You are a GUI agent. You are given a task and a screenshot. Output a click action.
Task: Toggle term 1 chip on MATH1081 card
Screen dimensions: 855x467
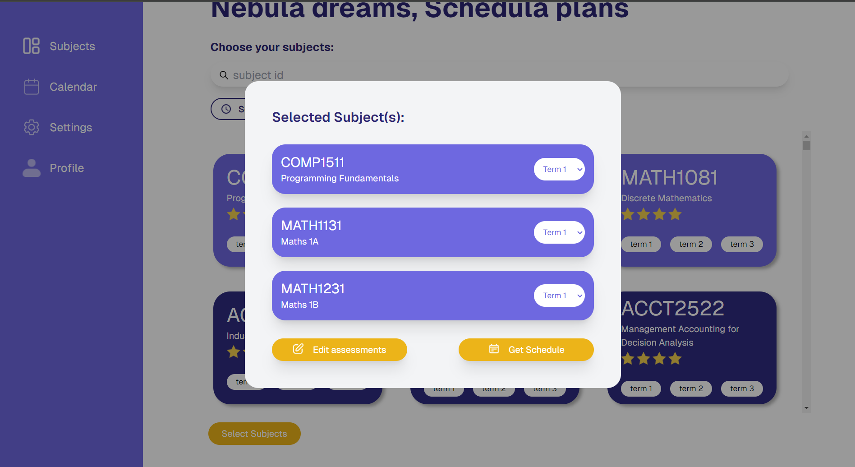(x=641, y=244)
